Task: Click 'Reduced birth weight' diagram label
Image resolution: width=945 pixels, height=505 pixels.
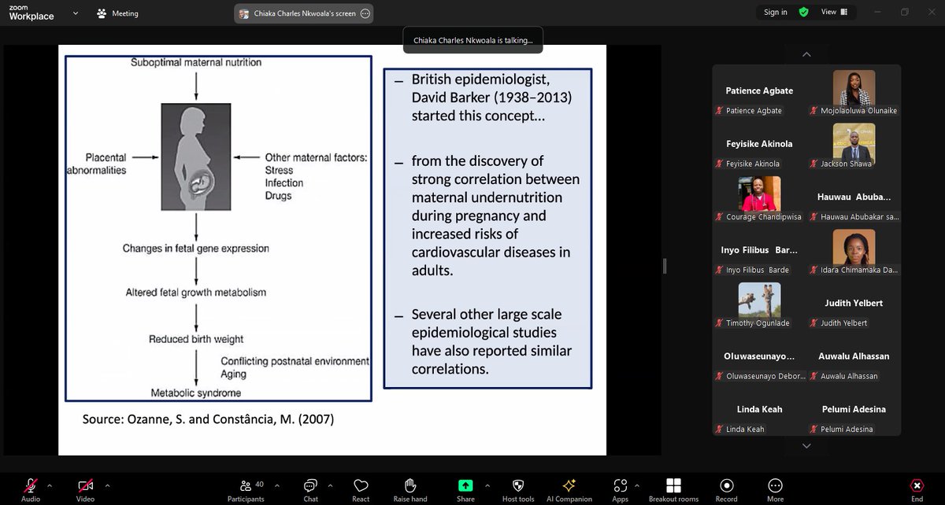Action: [x=196, y=339]
